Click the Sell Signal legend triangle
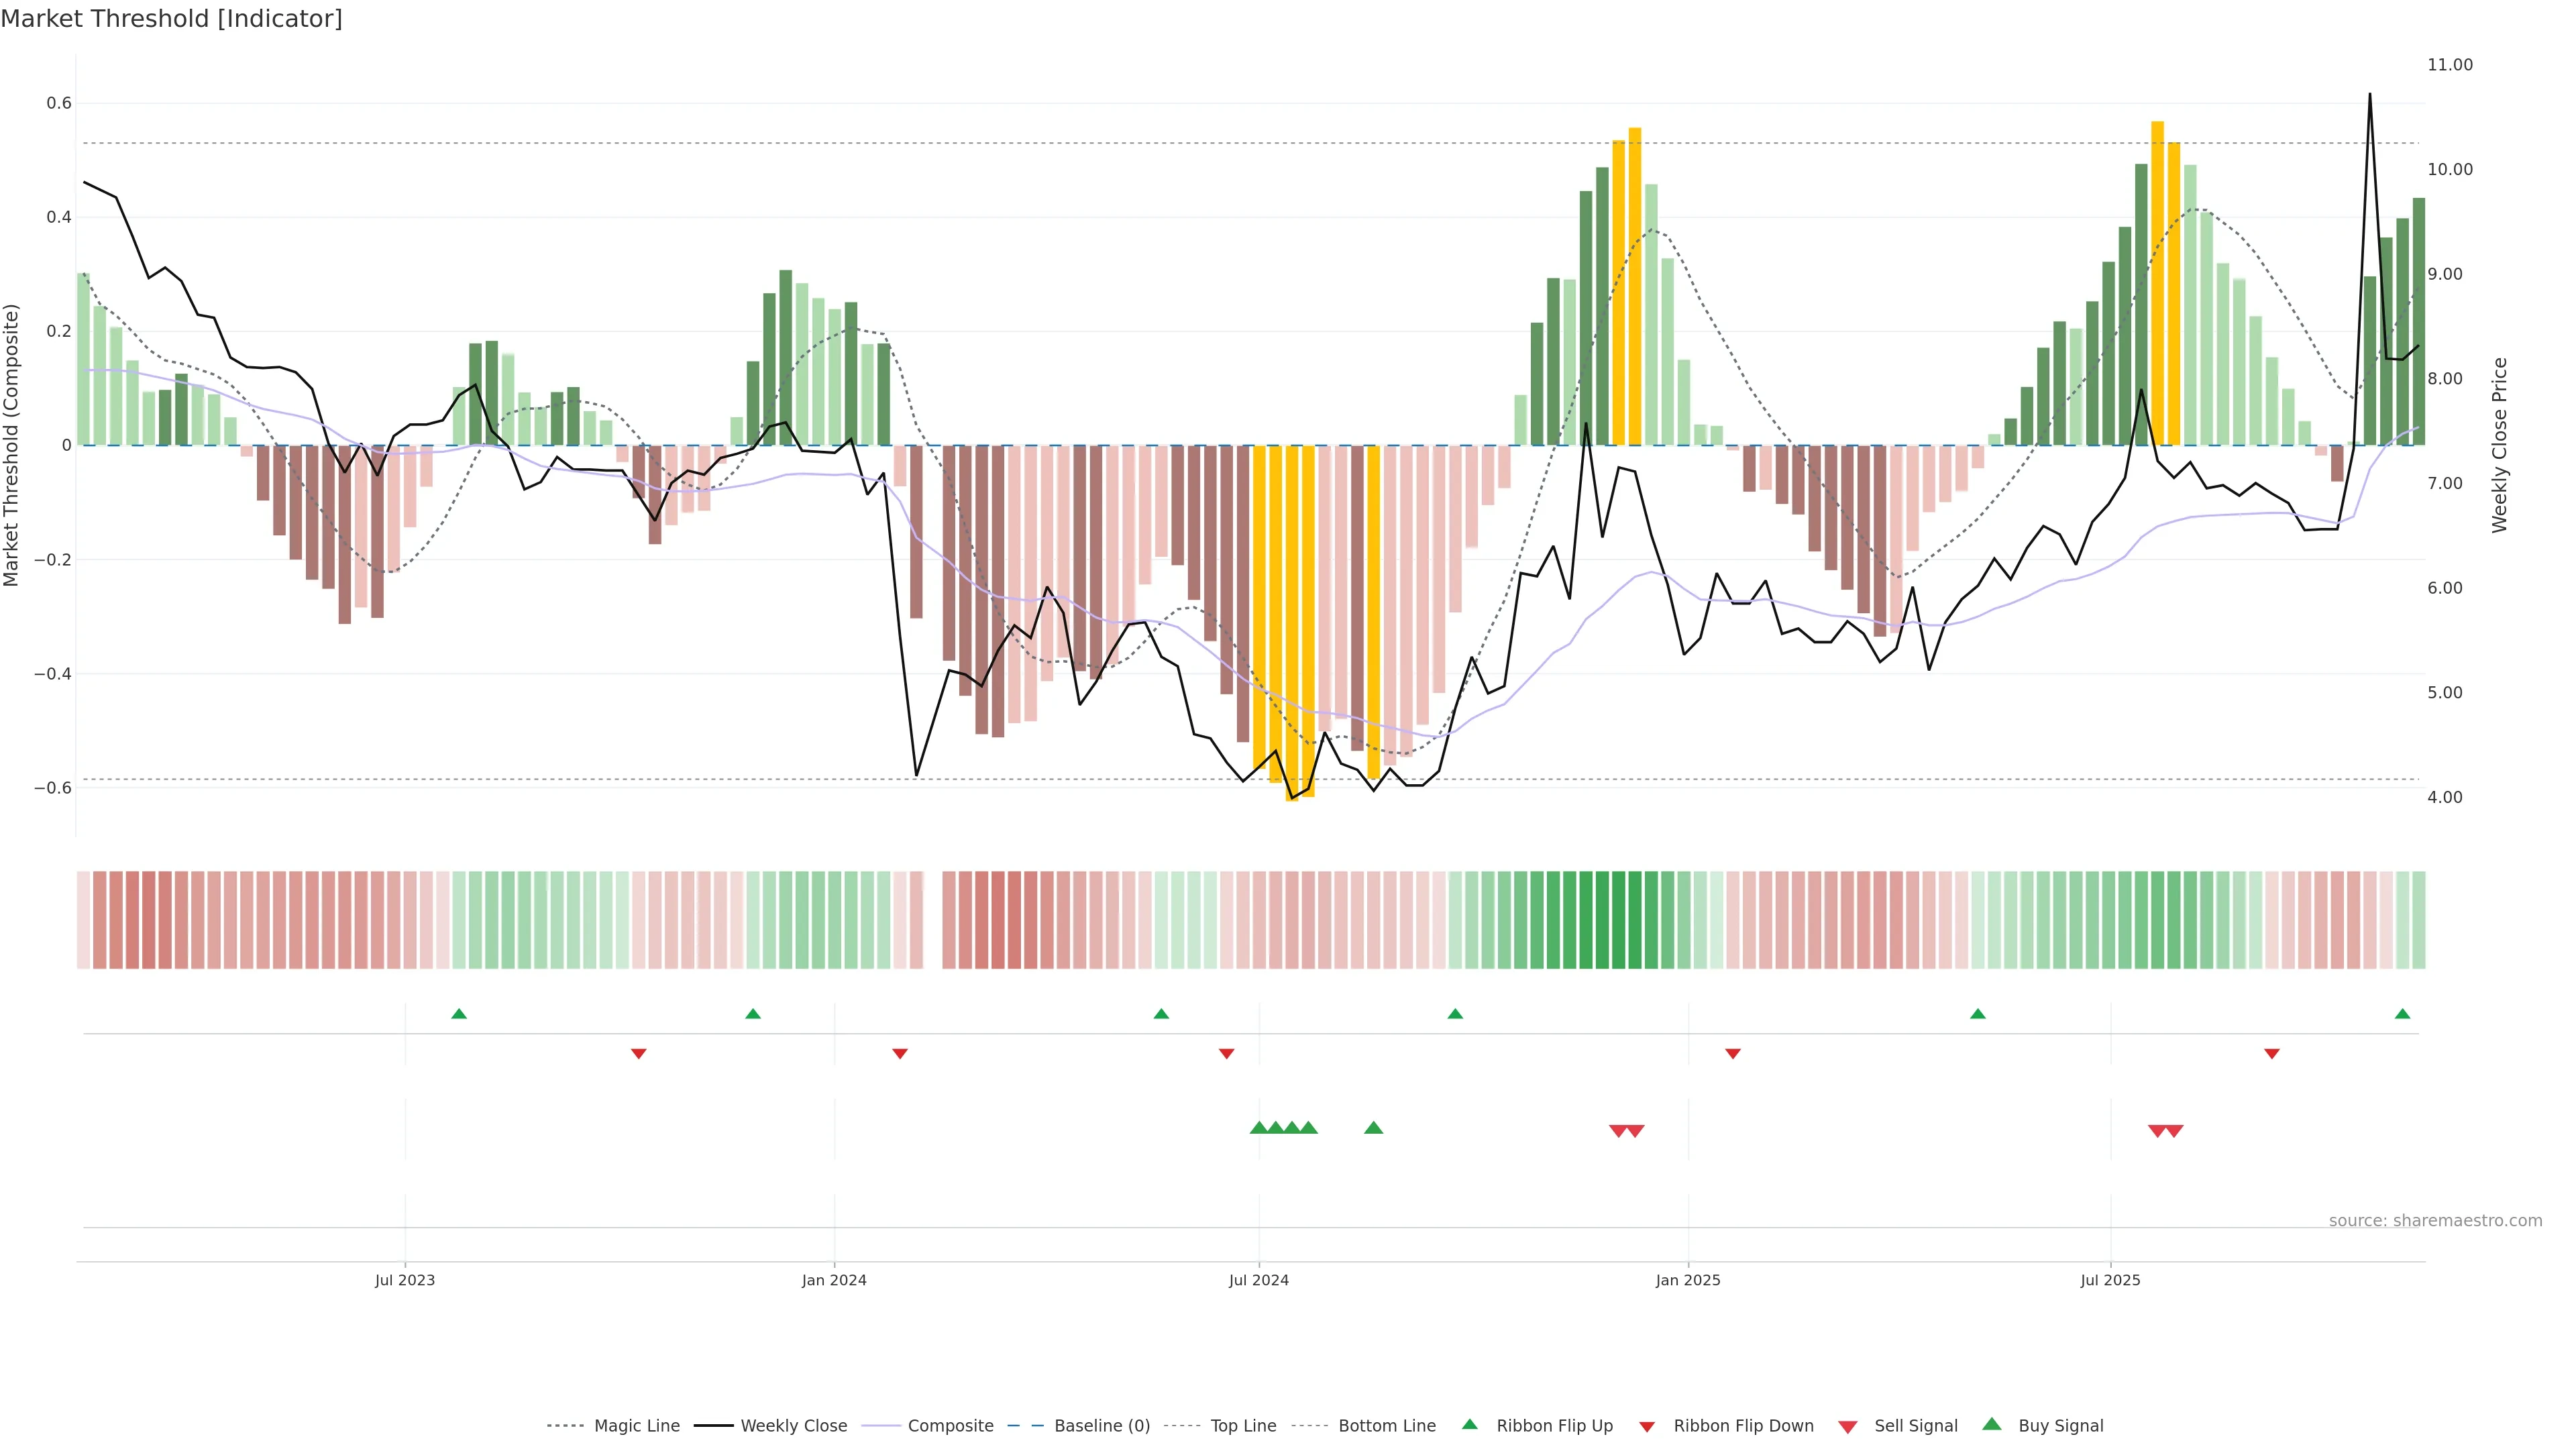The height and width of the screenshot is (1449, 2576). coord(1848,1427)
